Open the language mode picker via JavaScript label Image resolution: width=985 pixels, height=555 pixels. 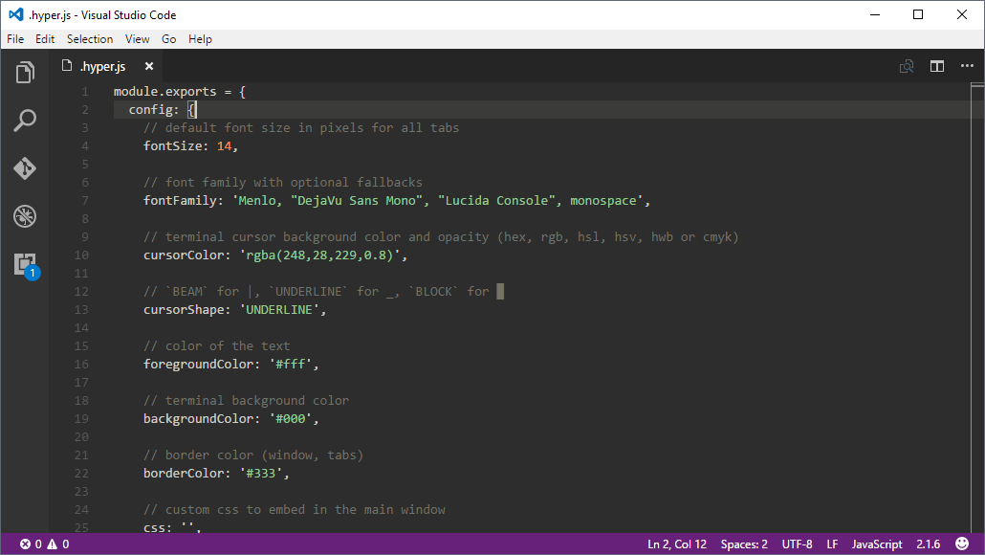[x=876, y=544]
